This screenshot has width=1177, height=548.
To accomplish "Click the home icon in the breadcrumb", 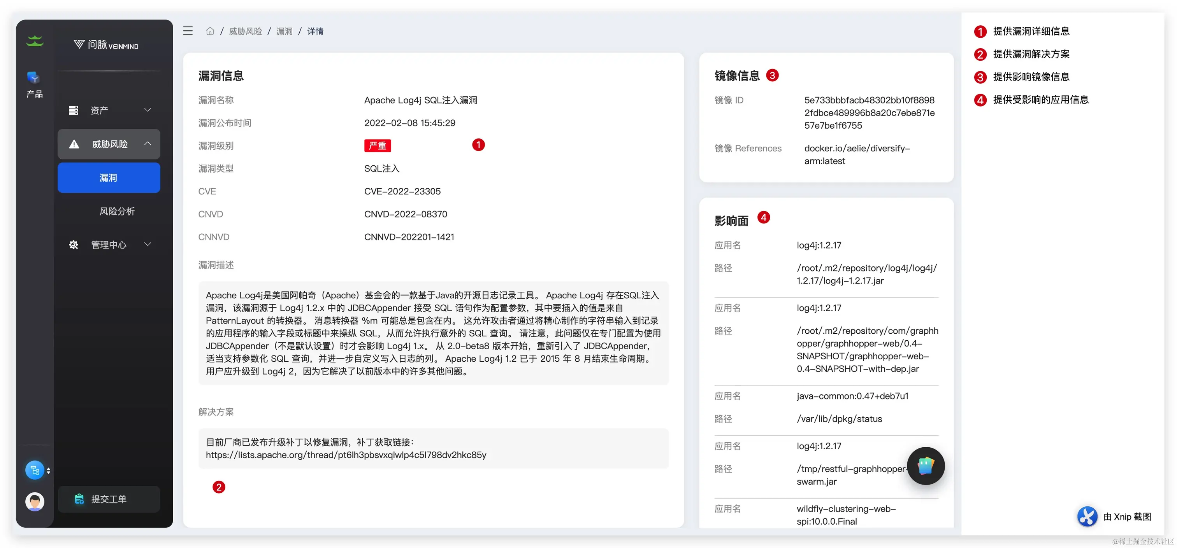I will (x=210, y=31).
